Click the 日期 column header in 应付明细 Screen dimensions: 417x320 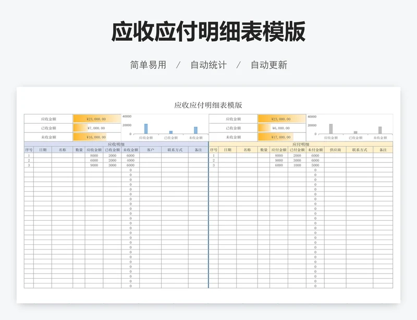pyautogui.click(x=227, y=150)
